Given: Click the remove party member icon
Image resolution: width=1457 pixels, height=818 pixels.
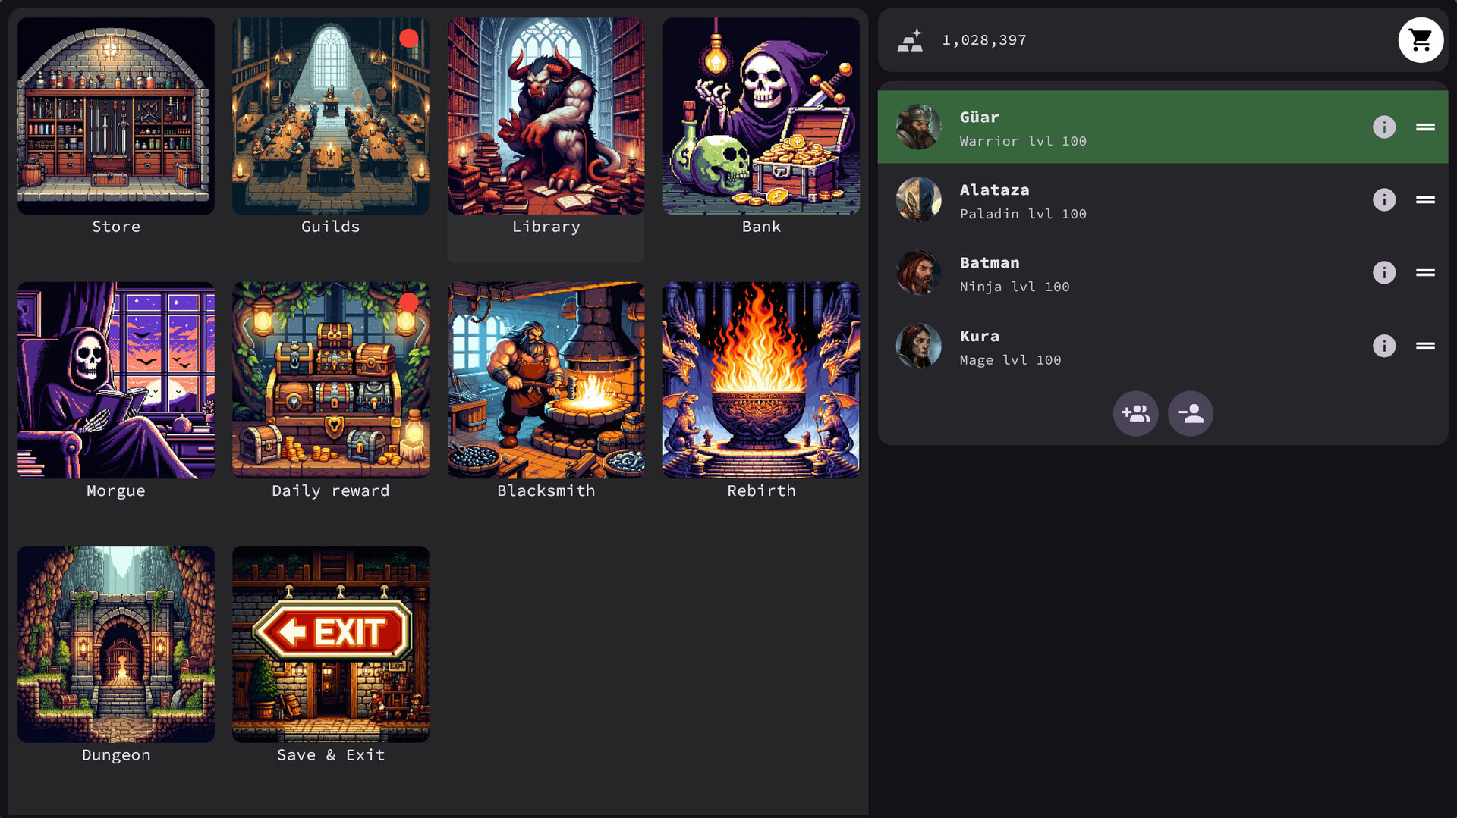Looking at the screenshot, I should click(1190, 414).
